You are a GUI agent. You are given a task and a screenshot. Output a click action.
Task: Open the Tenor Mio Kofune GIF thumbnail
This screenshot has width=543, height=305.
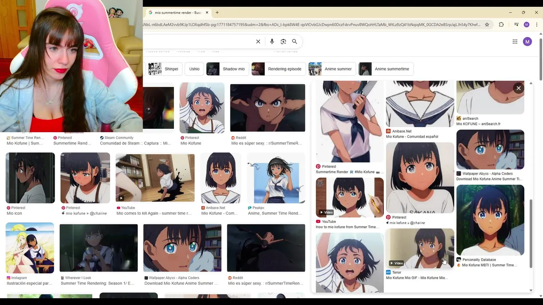click(420, 248)
